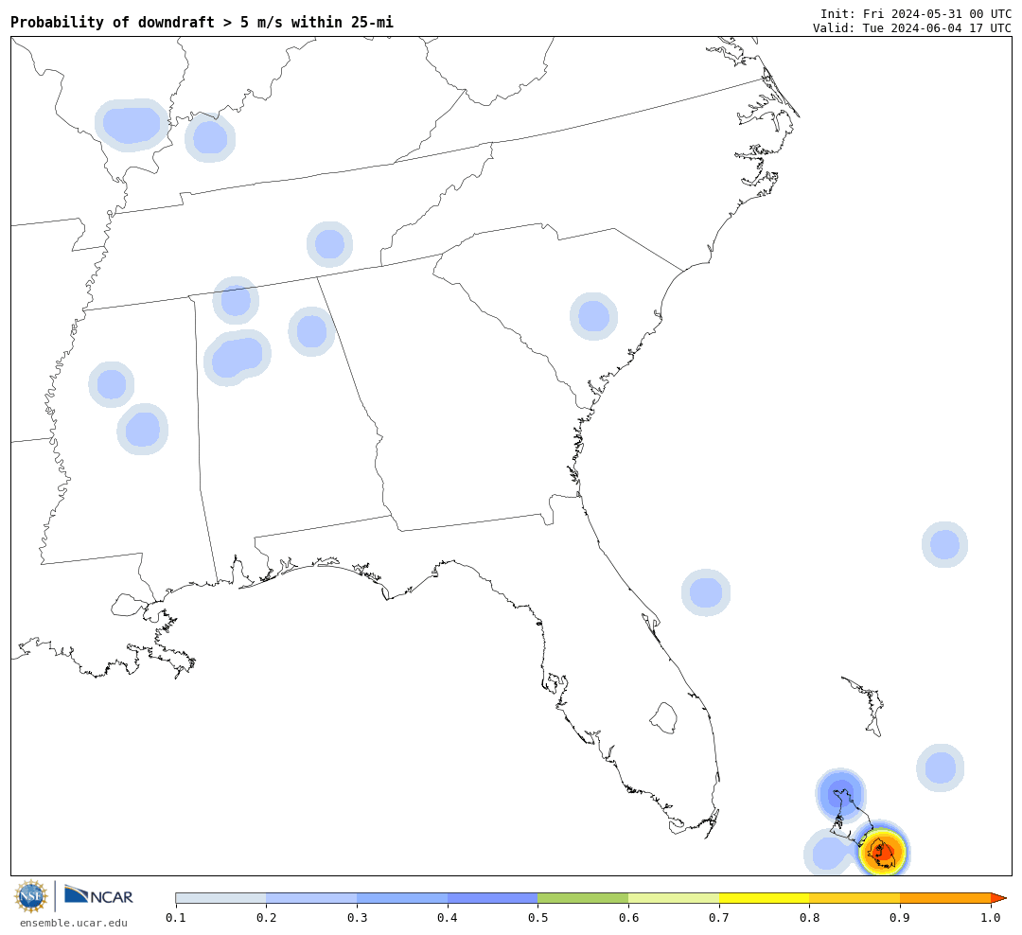Screen dimensions: 1022x935
Task: Click the 'Init: Fri 2024-05-31 00 UTC' text
Action: tap(916, 13)
